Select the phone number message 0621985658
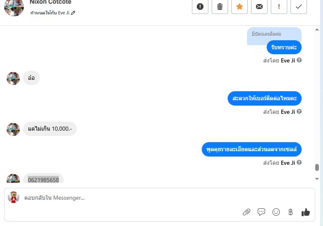Screen dimensions: 323x226 coord(43,180)
